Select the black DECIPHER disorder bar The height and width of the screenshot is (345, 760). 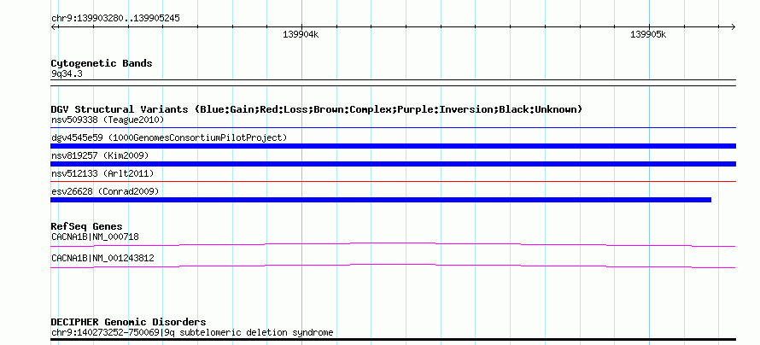[393, 339]
